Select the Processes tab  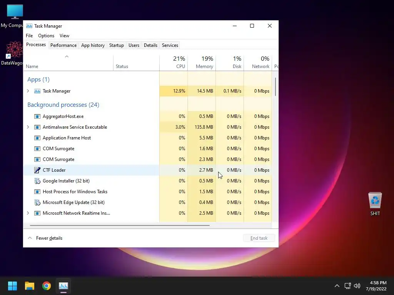36,45
